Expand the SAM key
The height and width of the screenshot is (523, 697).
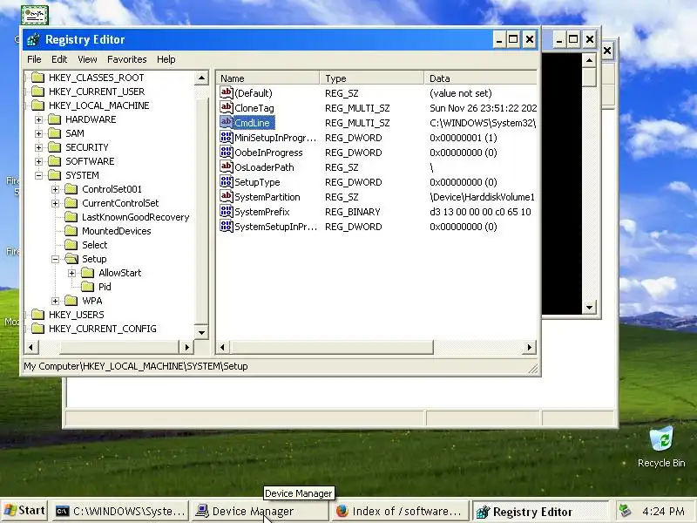pos(38,133)
